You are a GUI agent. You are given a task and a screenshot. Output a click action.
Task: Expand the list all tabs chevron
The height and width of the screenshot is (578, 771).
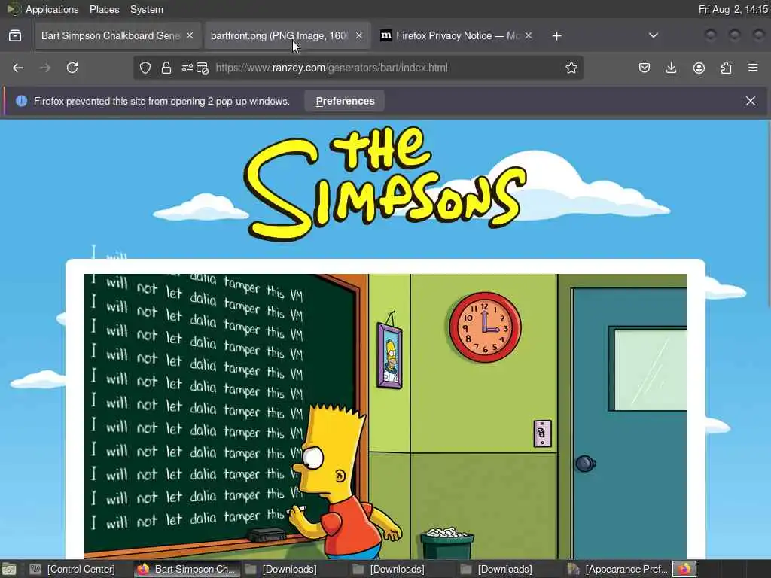pyautogui.click(x=653, y=35)
